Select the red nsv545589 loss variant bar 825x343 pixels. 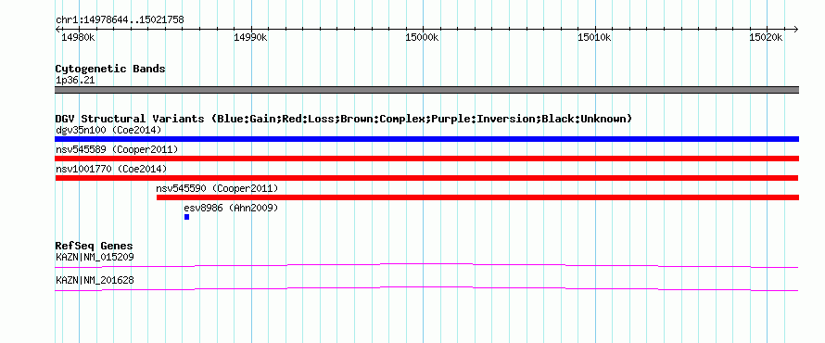click(x=426, y=159)
